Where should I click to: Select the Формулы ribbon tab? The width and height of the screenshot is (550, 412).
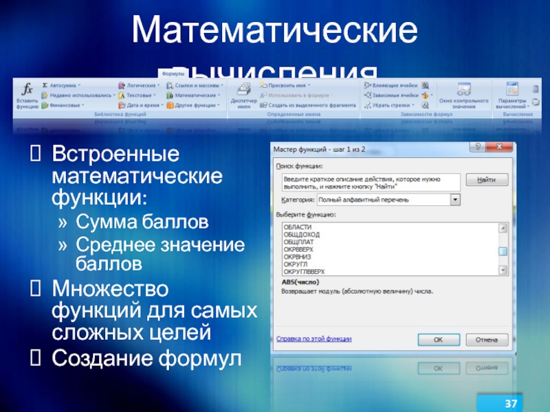click(173, 74)
